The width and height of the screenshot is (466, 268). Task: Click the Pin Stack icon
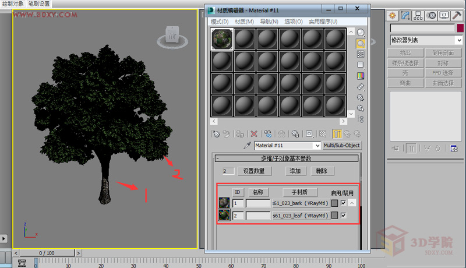tap(395, 148)
